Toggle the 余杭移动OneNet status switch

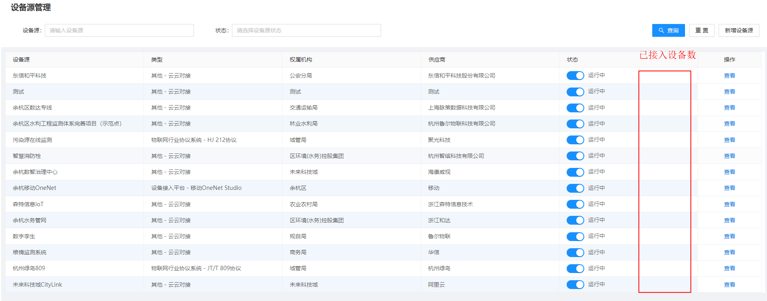575,188
